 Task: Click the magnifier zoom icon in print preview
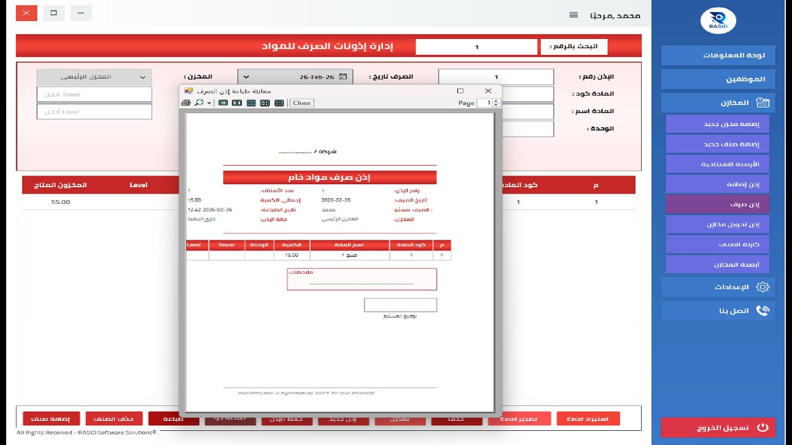pyautogui.click(x=199, y=103)
